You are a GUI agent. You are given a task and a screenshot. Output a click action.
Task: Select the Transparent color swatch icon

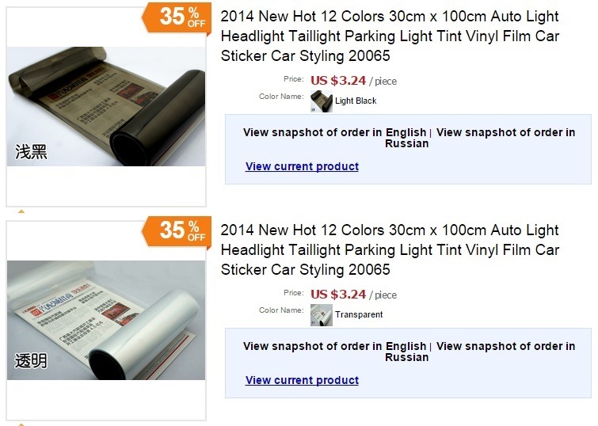click(x=321, y=315)
